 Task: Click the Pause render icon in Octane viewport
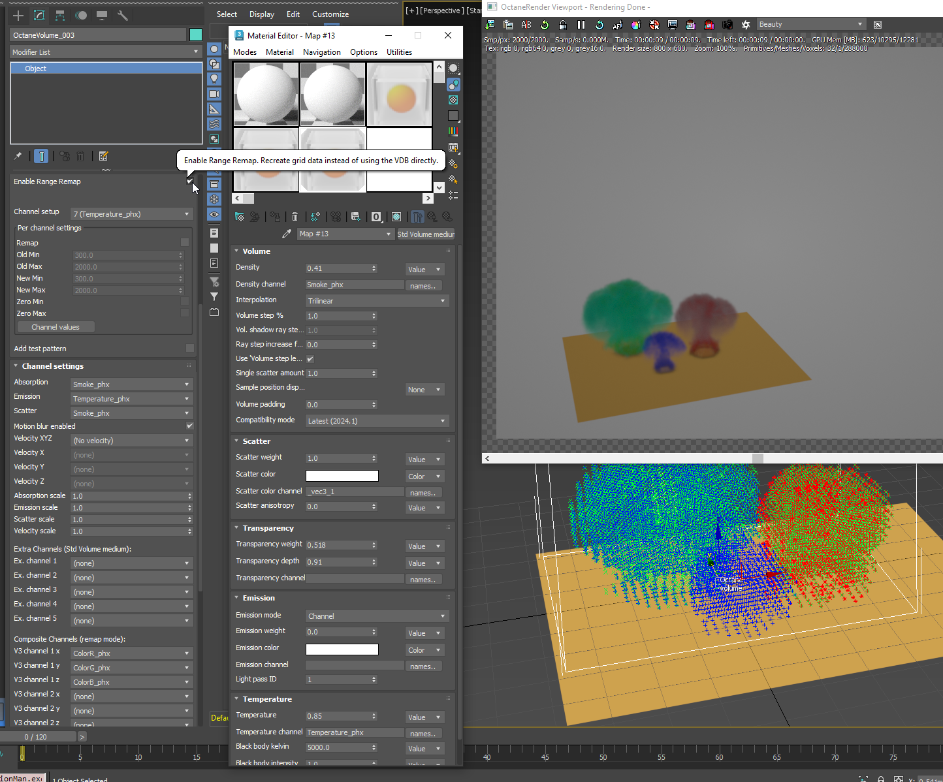coord(581,25)
